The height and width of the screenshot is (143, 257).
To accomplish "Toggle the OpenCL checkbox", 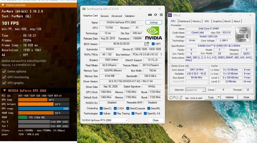I will tap(101, 108).
